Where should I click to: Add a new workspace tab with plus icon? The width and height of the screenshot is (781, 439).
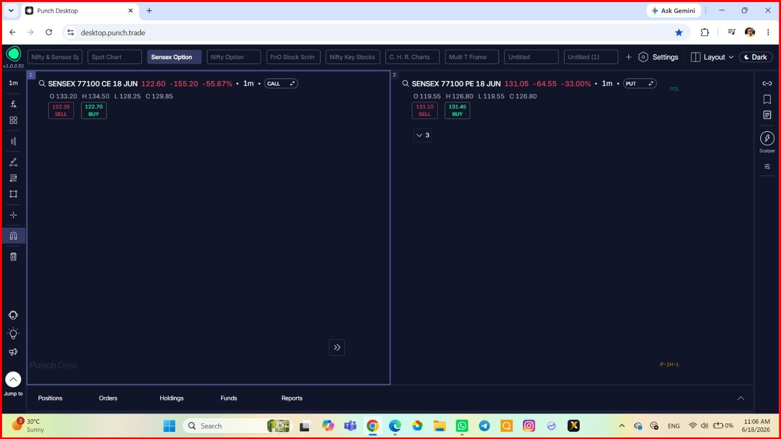pos(629,57)
